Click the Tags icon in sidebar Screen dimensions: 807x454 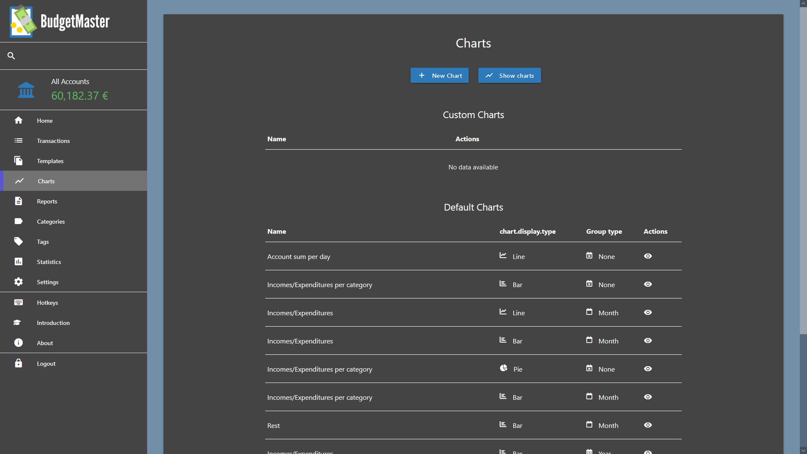tap(18, 241)
